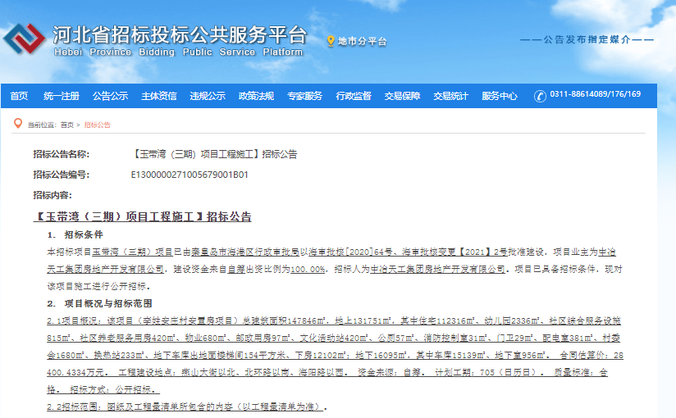Click the hotline number 0311-88614089/176/169

coord(595,94)
